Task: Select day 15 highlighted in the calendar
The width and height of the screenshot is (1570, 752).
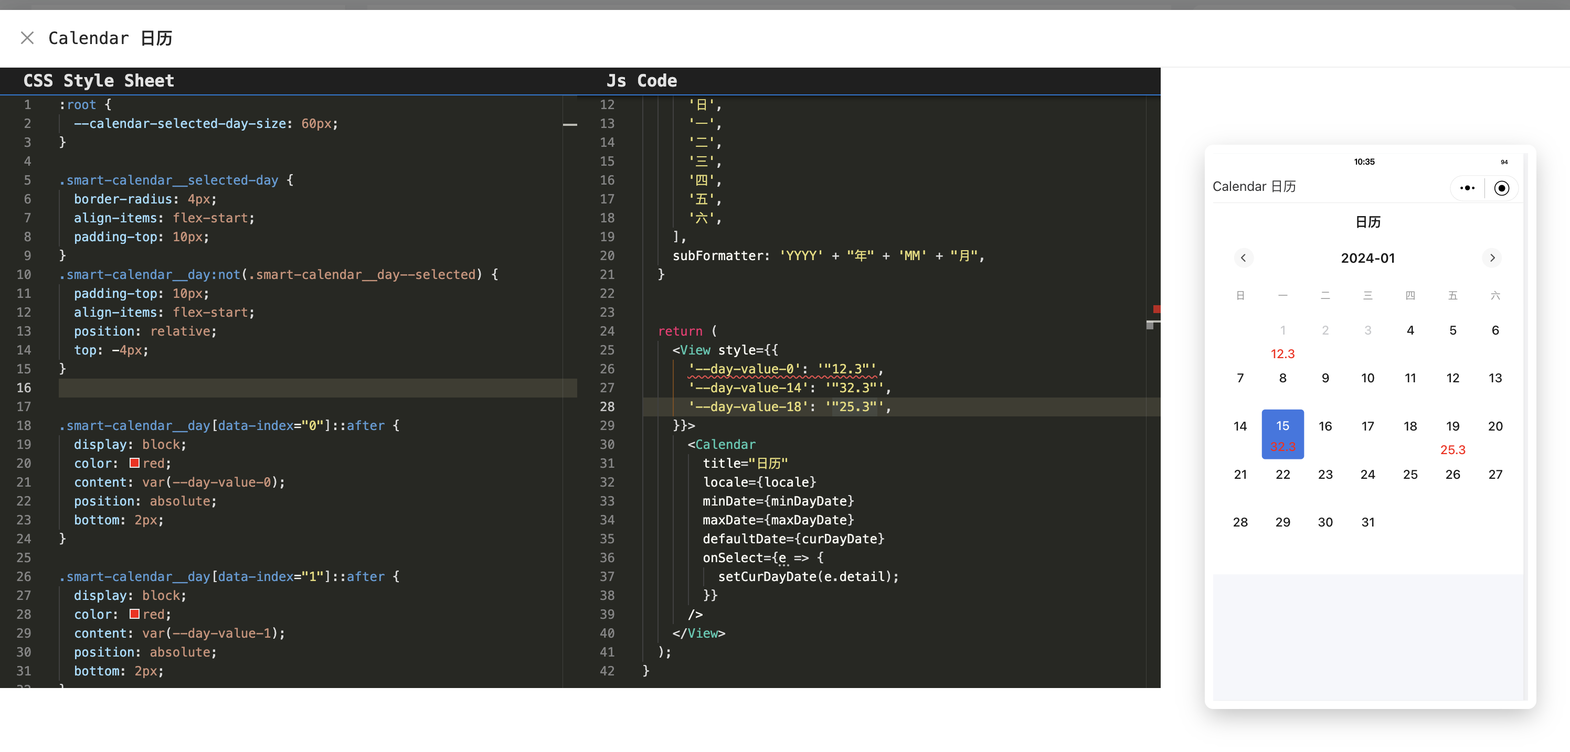Action: (x=1282, y=434)
